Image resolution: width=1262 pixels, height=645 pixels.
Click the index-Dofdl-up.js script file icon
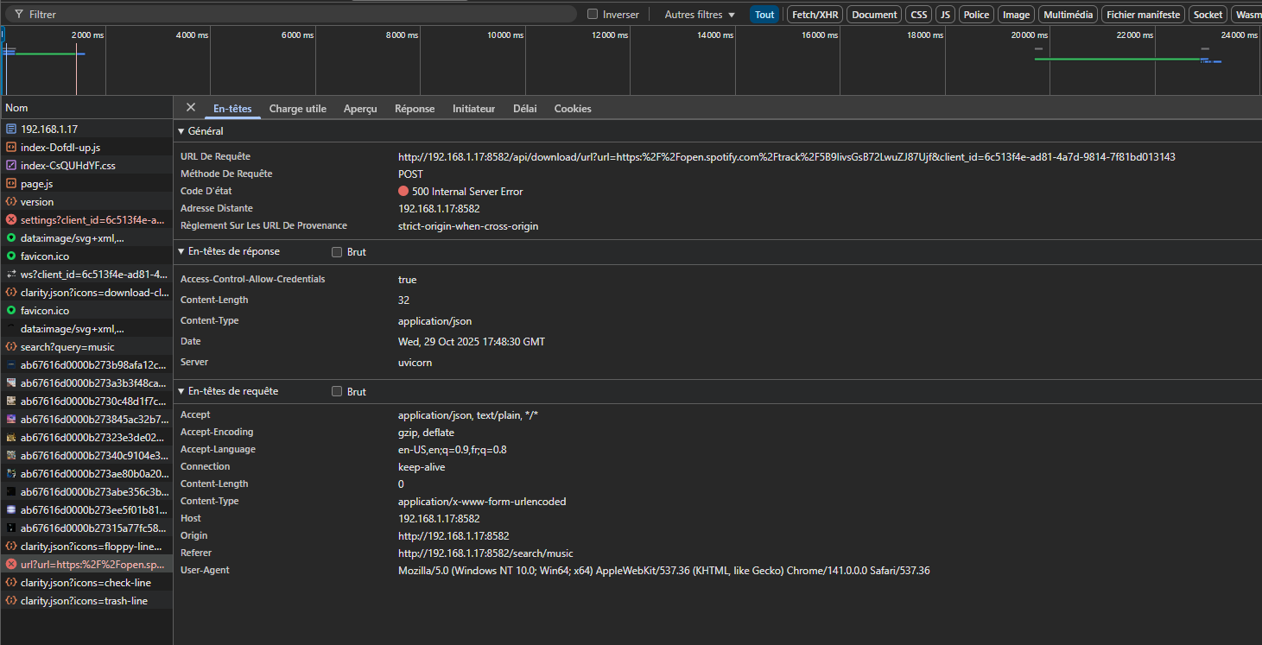(x=11, y=148)
